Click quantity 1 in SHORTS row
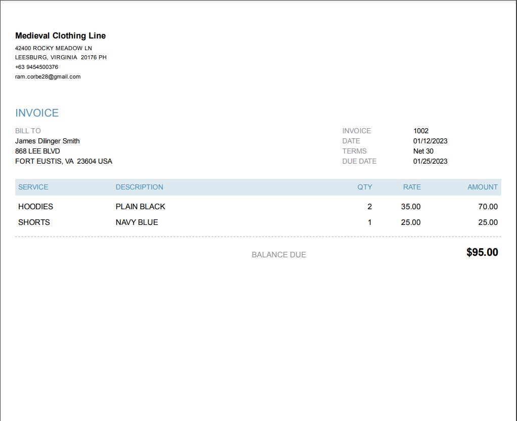Image resolution: width=517 pixels, height=421 pixels. (x=370, y=222)
